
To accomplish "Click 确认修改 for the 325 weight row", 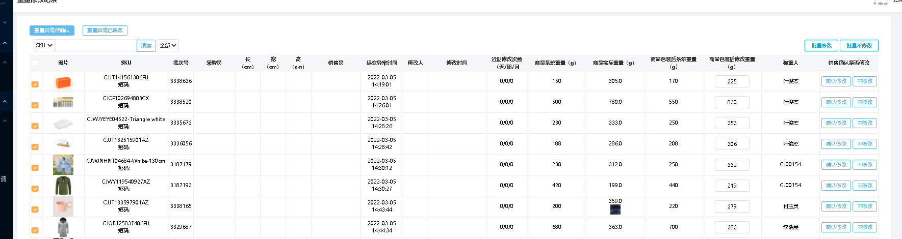I will pos(836,81).
